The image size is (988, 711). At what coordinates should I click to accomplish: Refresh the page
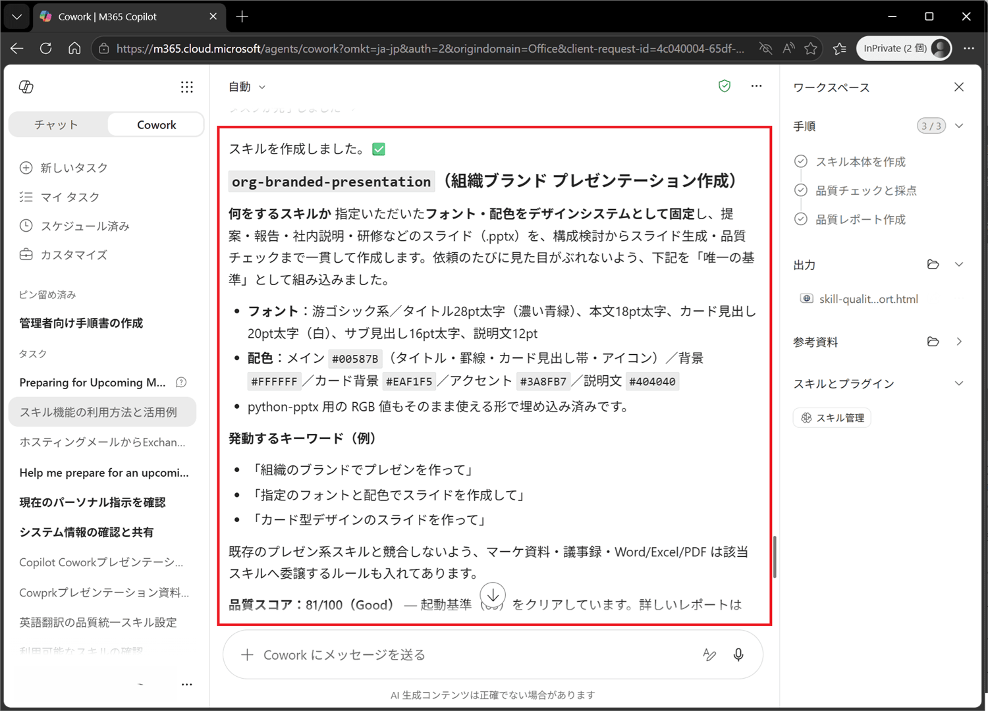[x=45, y=48]
